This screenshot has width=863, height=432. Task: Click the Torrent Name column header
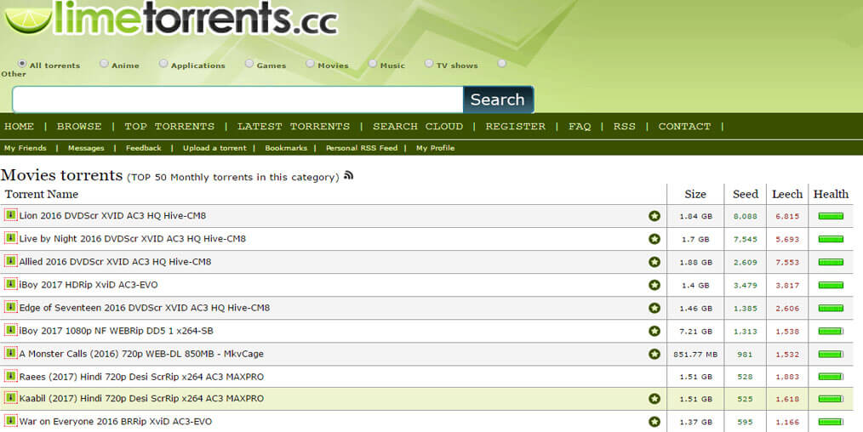[x=42, y=194]
